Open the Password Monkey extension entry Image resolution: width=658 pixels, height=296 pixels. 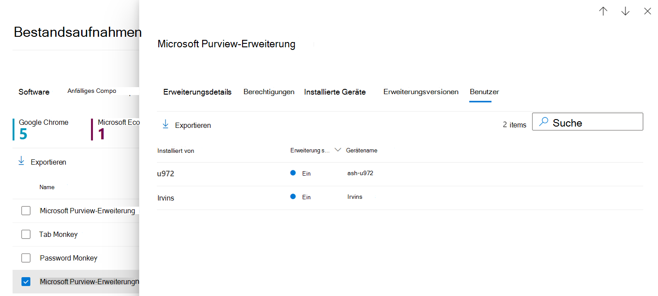pyautogui.click(x=68, y=258)
